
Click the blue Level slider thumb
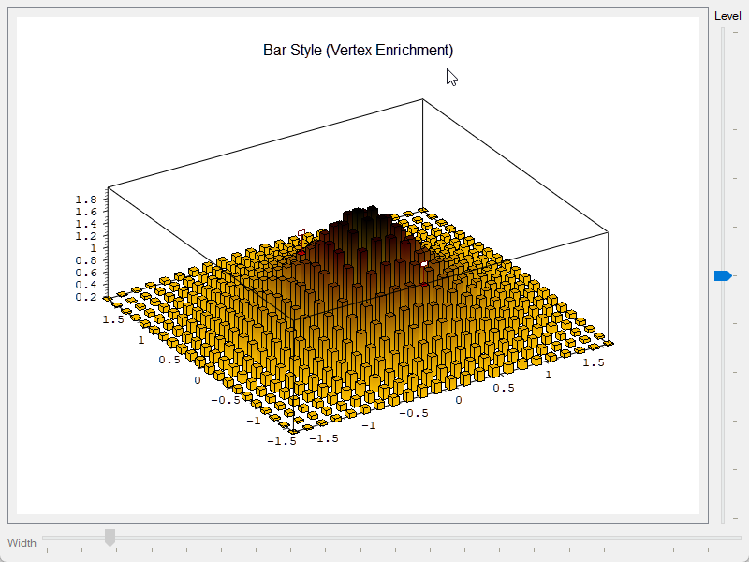tap(723, 275)
